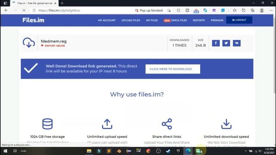
Task: Click the volume icon in system tray
Action: pos(260,151)
